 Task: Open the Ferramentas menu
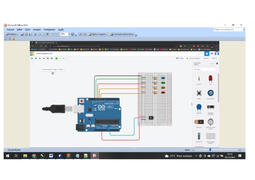[49, 30]
